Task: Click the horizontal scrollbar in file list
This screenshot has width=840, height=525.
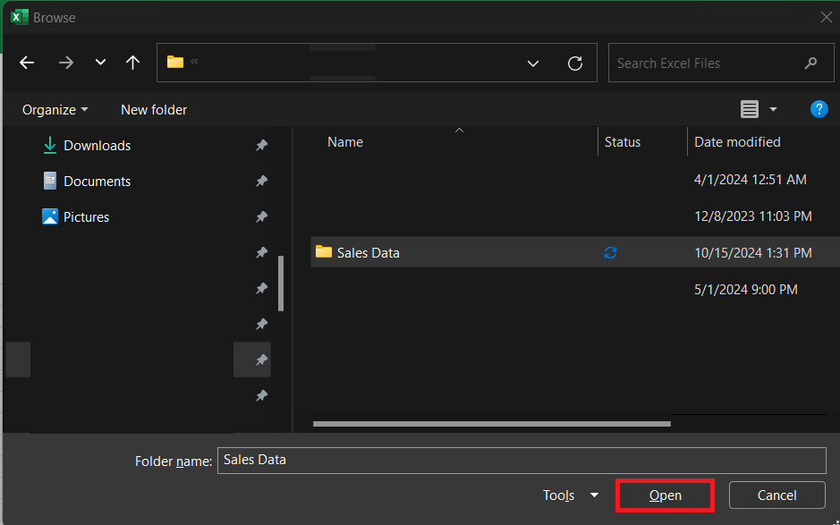Action: point(492,424)
